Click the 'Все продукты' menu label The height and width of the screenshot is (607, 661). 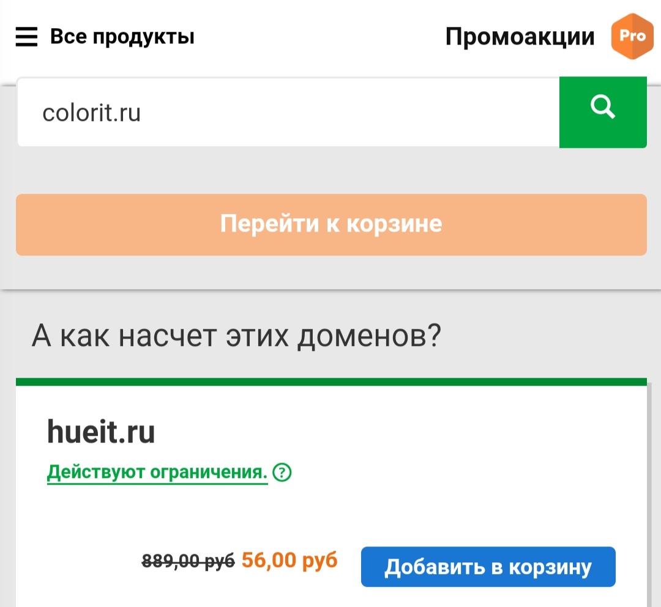click(122, 37)
